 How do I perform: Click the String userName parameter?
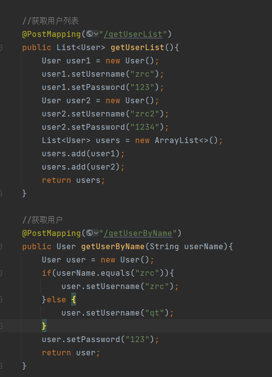pos(187,246)
